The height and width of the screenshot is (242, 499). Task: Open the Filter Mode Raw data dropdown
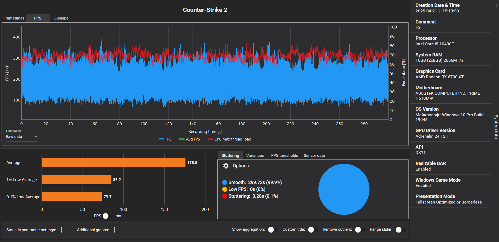point(22,137)
